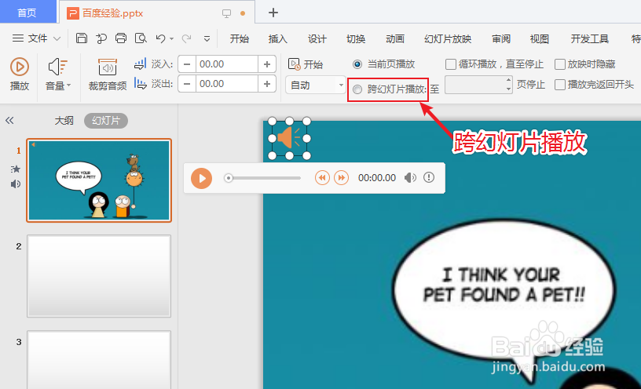Open the quick access customize dropdown
This screenshot has height=389, width=641.
[207, 38]
